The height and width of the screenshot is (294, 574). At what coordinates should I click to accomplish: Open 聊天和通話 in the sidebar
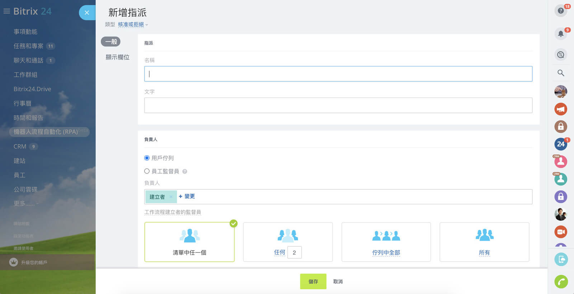tap(28, 60)
